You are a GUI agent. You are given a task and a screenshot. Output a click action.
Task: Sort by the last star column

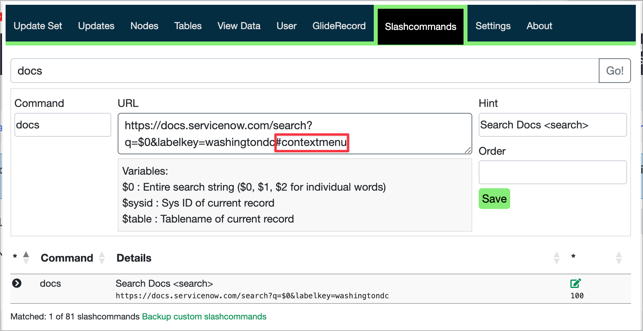tap(618, 258)
